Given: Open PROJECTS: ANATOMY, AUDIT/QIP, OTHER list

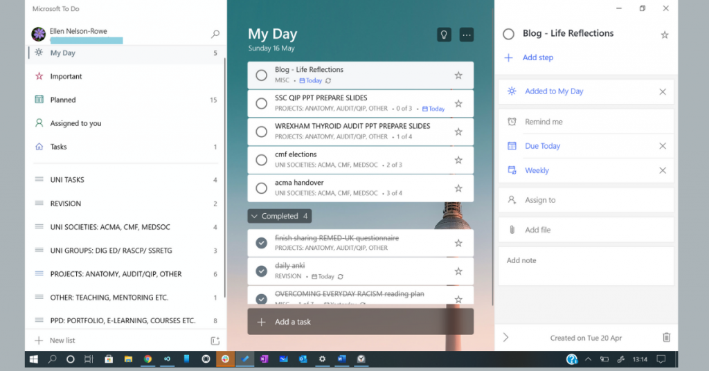Looking at the screenshot, I should coord(126,274).
